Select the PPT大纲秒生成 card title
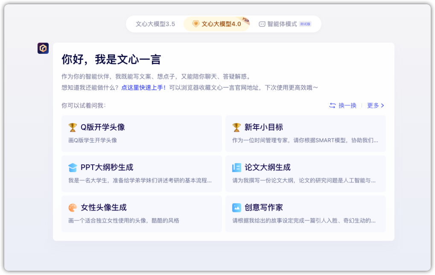This screenshot has width=435, height=275. [107, 167]
